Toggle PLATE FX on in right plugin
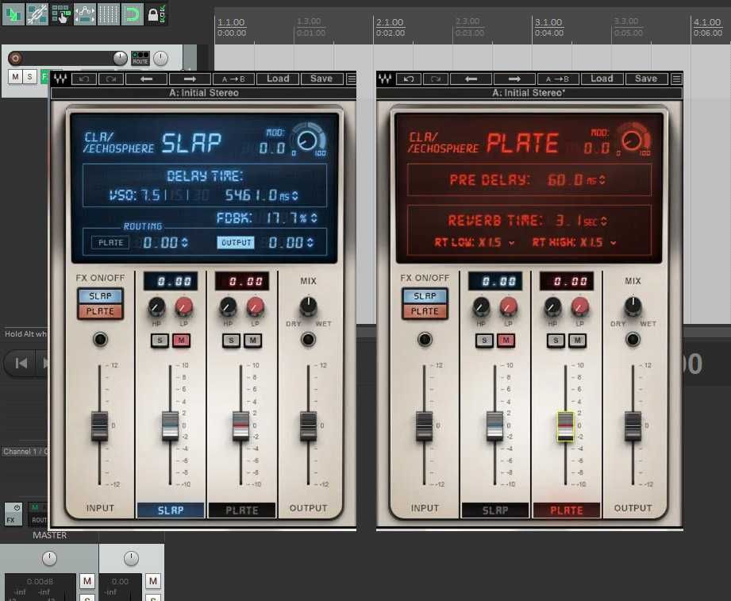Viewport: 731px width, 601px height. coord(425,311)
